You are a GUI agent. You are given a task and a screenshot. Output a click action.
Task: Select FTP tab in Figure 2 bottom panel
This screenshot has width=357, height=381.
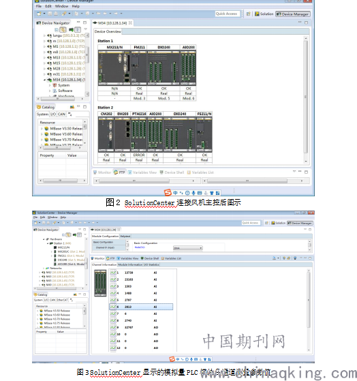(x=119, y=172)
